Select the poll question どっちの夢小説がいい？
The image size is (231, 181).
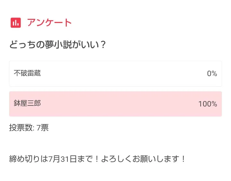58,45
